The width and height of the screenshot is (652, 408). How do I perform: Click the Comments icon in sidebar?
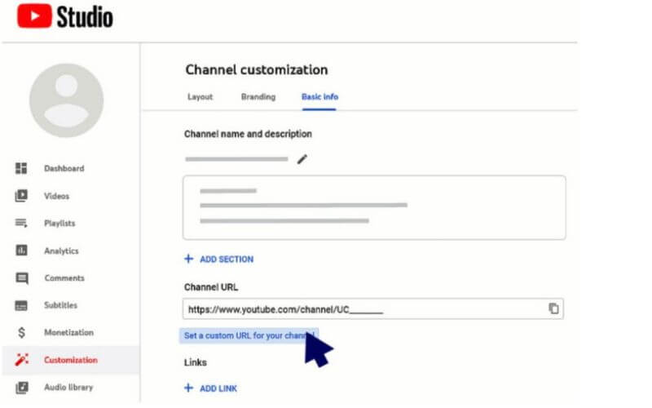[x=22, y=278]
